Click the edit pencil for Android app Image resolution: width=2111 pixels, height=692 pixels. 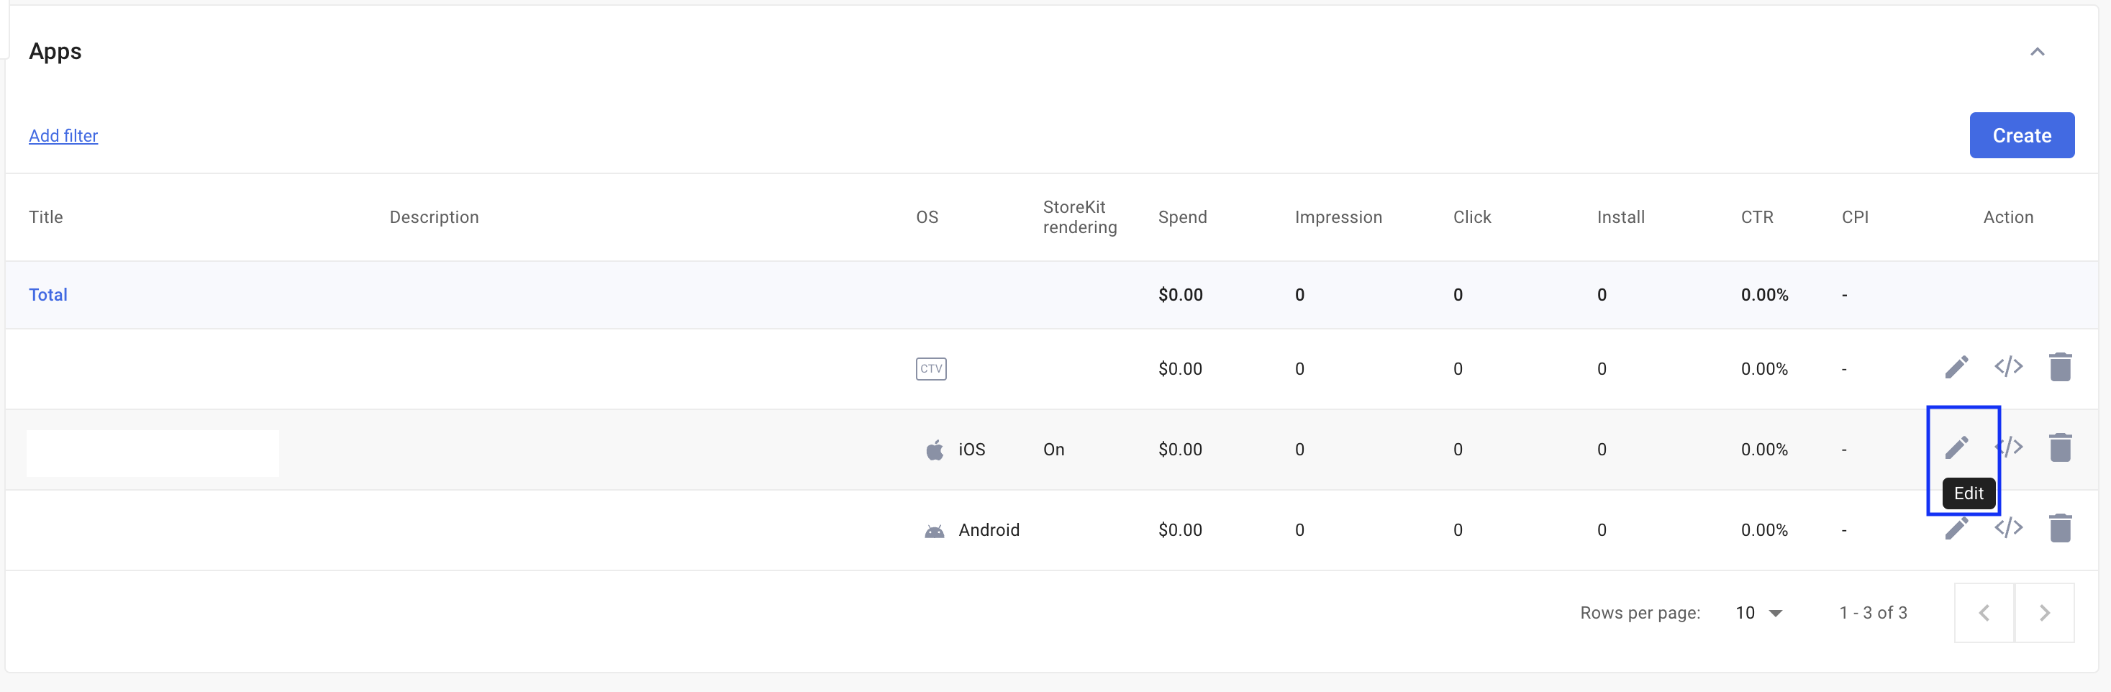[1956, 529]
